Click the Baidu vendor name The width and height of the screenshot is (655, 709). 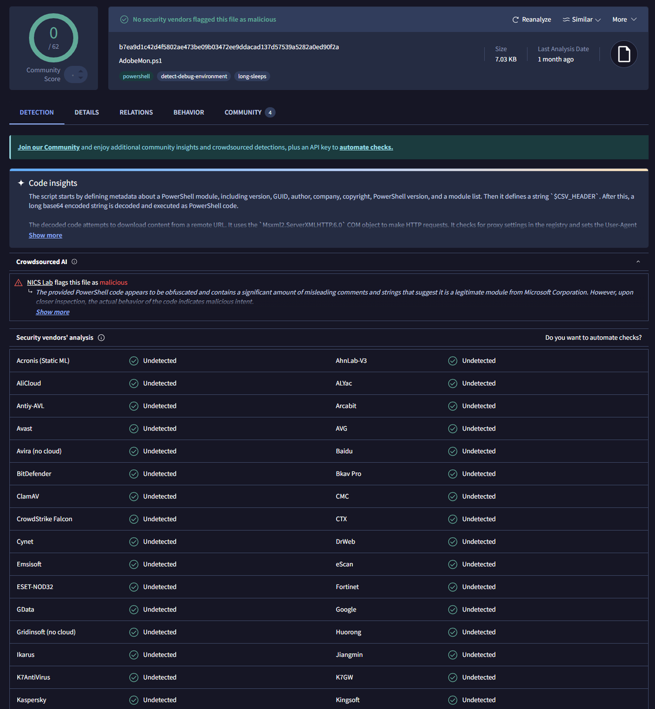click(344, 451)
